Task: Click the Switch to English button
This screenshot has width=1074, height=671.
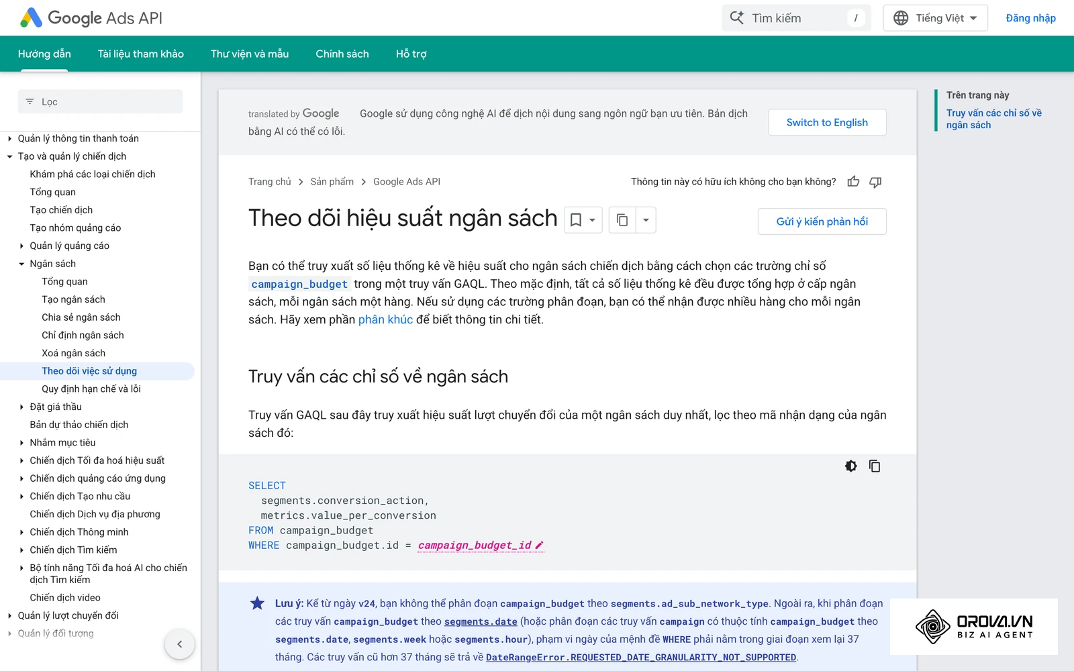Action: click(827, 122)
